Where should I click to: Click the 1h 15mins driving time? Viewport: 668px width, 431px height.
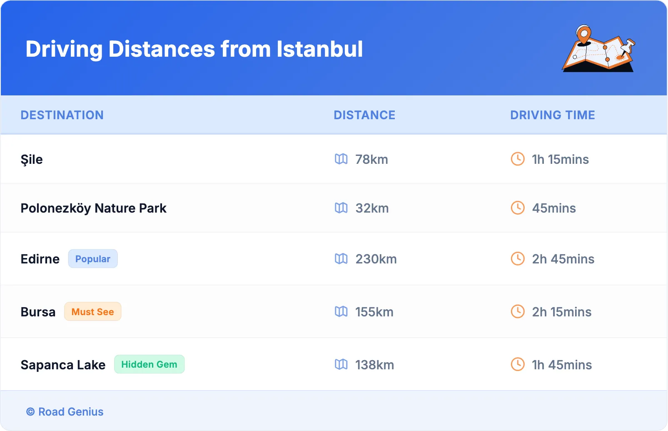pyautogui.click(x=560, y=159)
